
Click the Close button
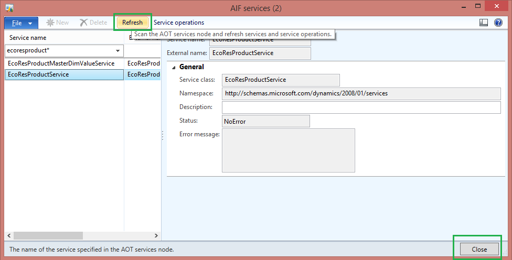click(479, 249)
